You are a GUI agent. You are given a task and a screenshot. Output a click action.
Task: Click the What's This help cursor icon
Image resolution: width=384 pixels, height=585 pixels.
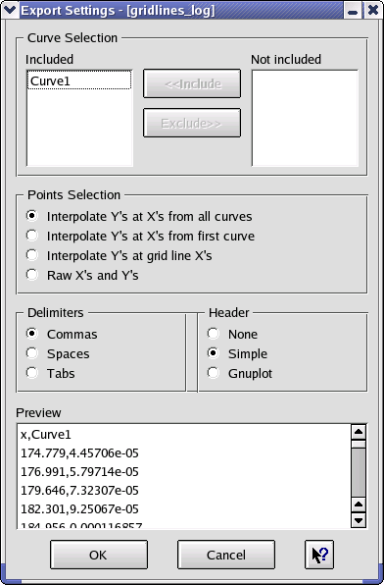click(319, 555)
